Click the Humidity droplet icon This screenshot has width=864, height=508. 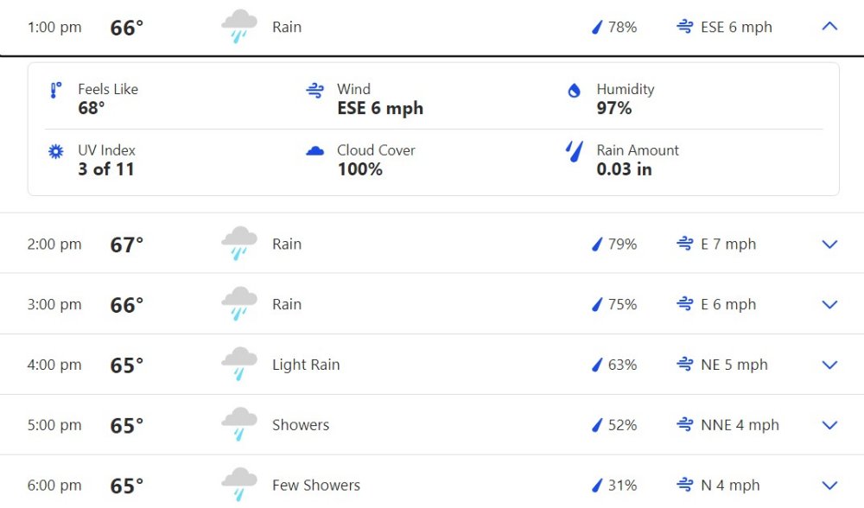point(575,91)
